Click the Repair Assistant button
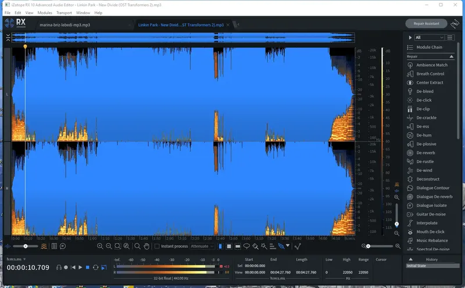This screenshot has height=288, width=465. point(426,24)
